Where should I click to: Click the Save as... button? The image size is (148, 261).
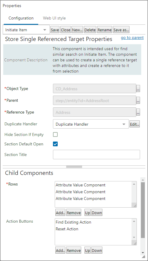tap(121, 30)
